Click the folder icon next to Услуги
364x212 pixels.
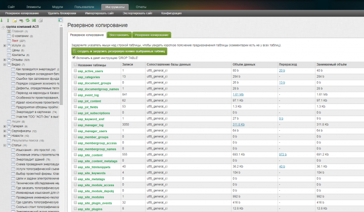click(9, 45)
